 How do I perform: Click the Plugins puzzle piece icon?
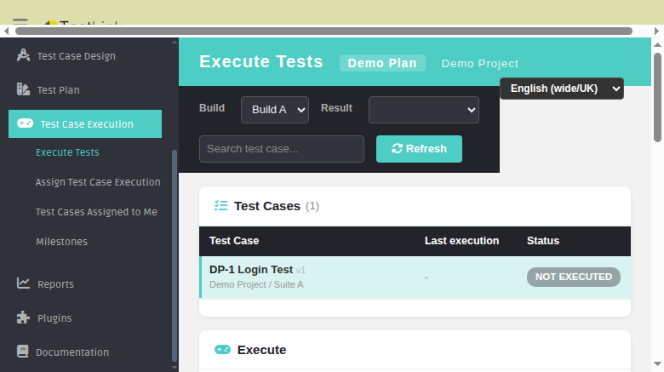coord(23,318)
